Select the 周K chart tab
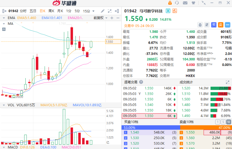 (51, 11)
